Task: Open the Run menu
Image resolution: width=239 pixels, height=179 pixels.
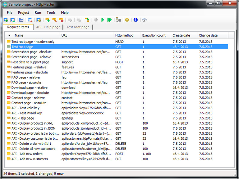Action: click(38, 13)
